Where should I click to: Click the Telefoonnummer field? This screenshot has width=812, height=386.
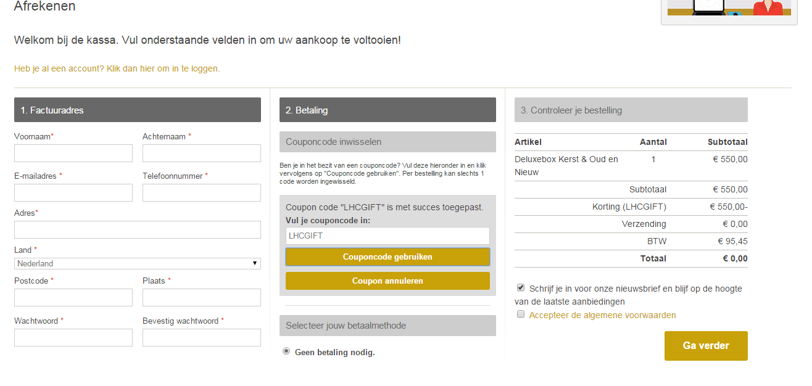click(202, 192)
